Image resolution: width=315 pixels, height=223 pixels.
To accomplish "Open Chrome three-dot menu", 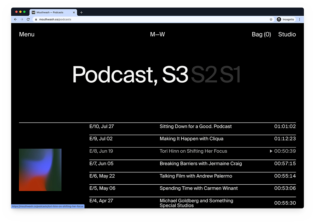I will pos(299,19).
